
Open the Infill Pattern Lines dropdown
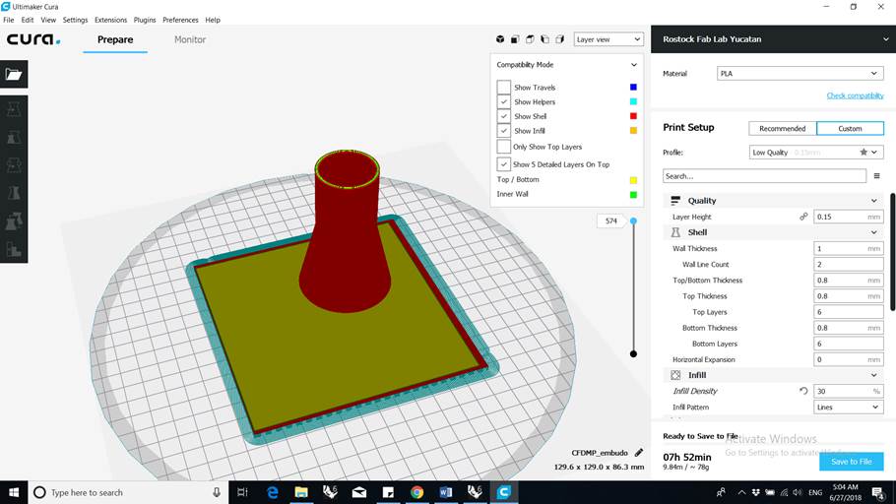click(x=848, y=407)
